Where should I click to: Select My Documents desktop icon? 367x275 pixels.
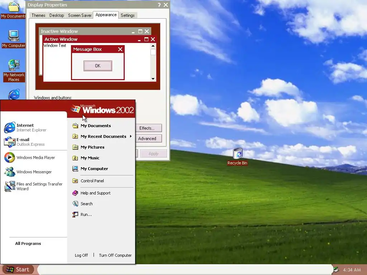point(13,10)
